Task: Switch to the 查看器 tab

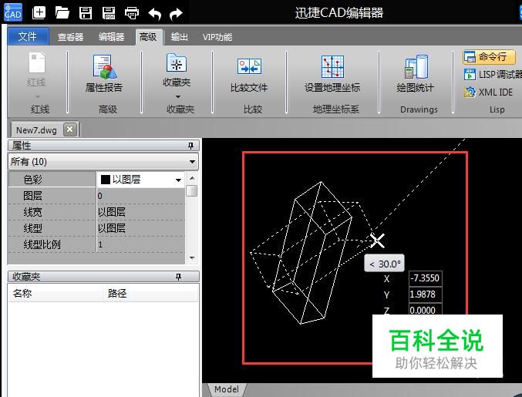Action: [70, 36]
